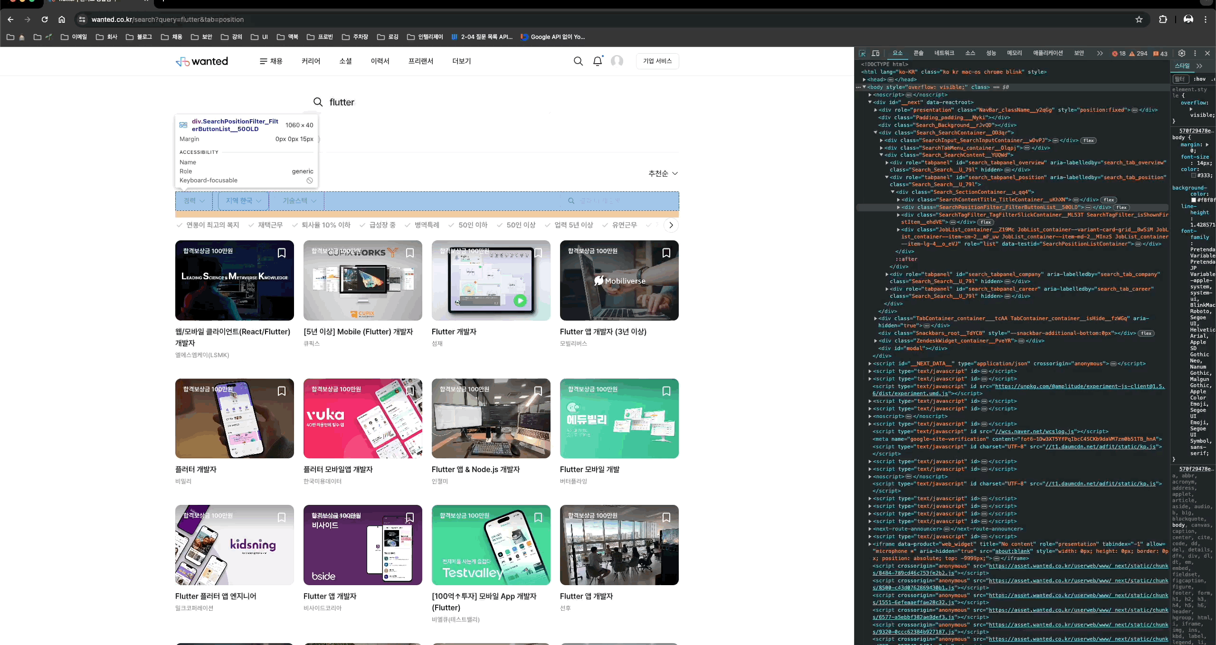Click the flutter search query field
The width and height of the screenshot is (1216, 645).
point(427,102)
